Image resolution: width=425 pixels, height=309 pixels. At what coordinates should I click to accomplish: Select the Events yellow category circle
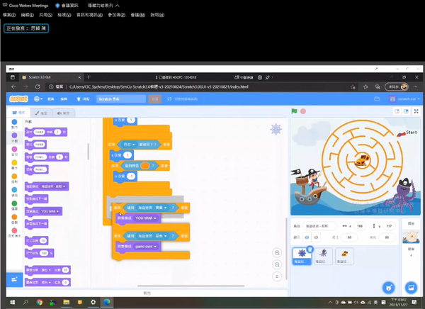[x=14, y=162]
